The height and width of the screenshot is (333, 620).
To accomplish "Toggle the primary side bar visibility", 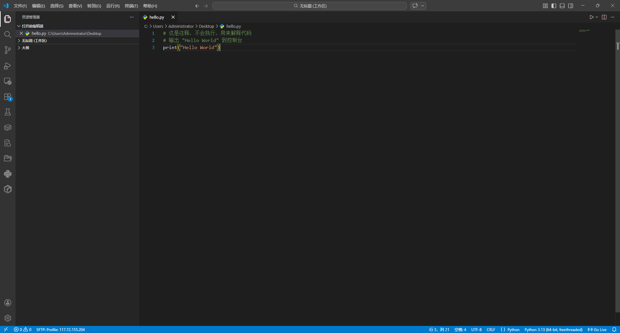I will point(554,6).
